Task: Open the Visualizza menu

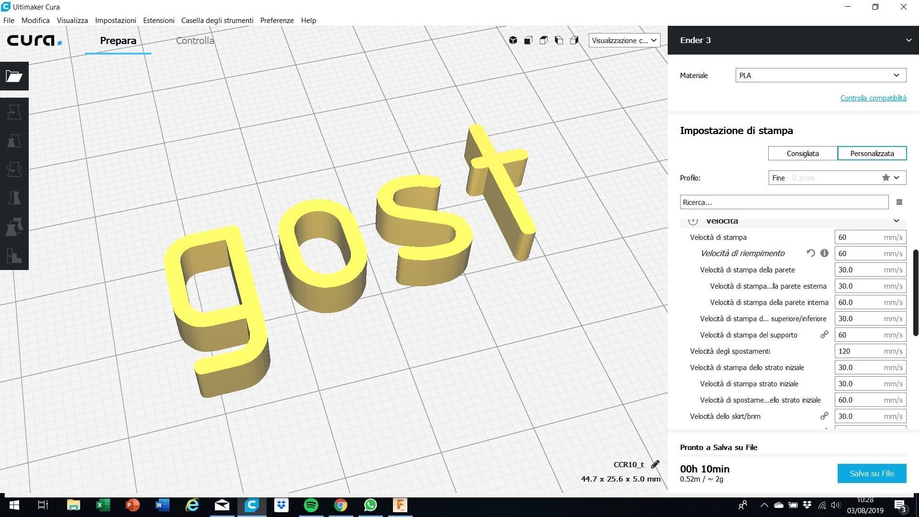Action: click(72, 21)
